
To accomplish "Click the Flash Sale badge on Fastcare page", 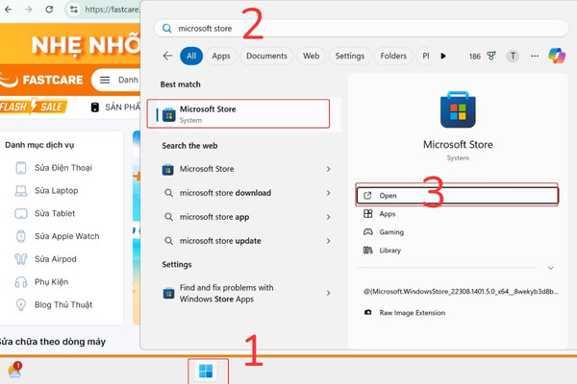I will click(33, 107).
